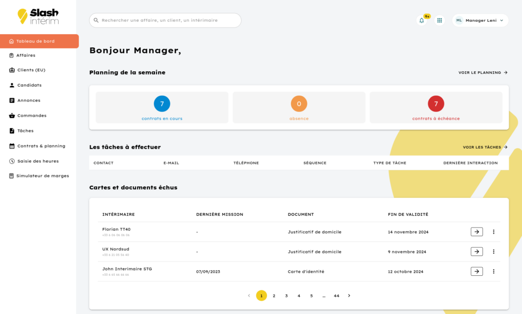Click Voir le planning link
This screenshot has height=314, width=522.
[x=482, y=73]
